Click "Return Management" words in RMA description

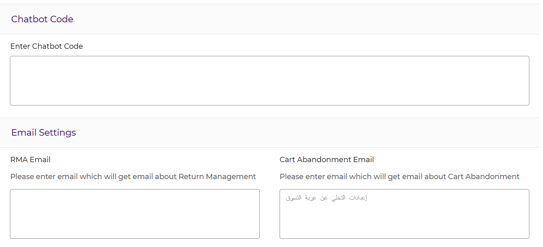(217, 177)
